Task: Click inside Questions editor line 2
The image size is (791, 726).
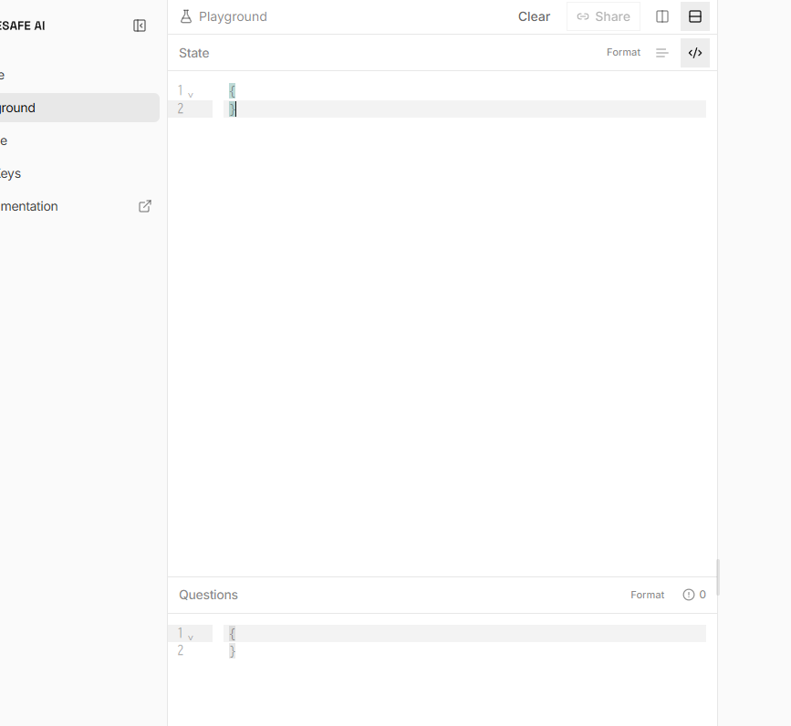Action: pos(464,651)
